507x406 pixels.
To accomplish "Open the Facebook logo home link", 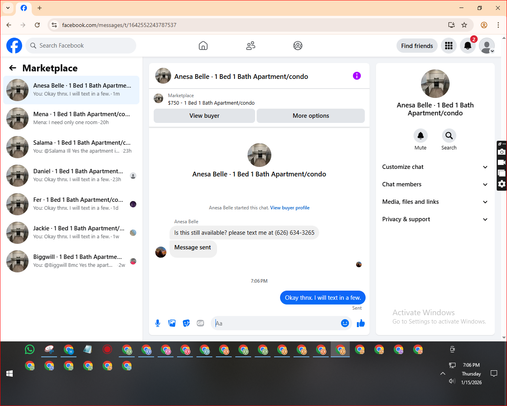I will (14, 46).
